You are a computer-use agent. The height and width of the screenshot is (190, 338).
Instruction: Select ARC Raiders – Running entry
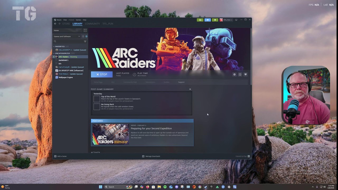(71, 57)
